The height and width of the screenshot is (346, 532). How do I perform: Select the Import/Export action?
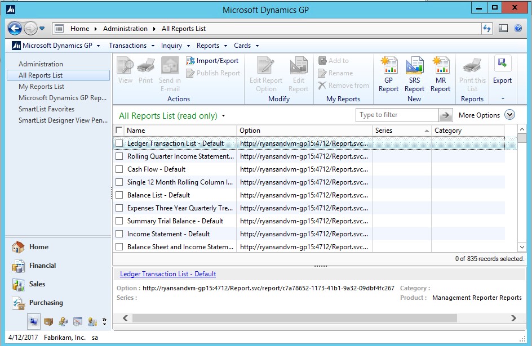tap(213, 61)
